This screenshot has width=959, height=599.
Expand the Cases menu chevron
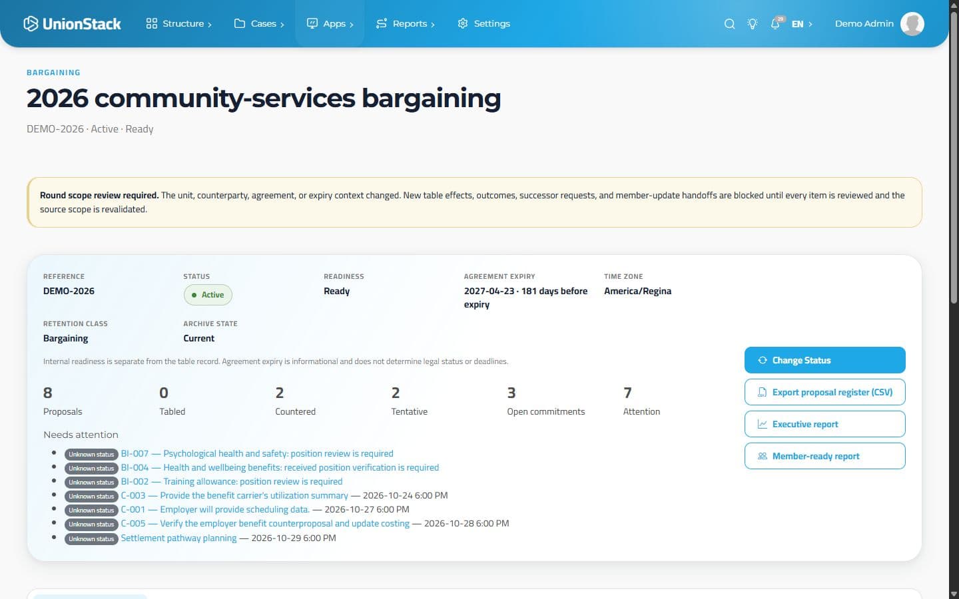pos(282,25)
